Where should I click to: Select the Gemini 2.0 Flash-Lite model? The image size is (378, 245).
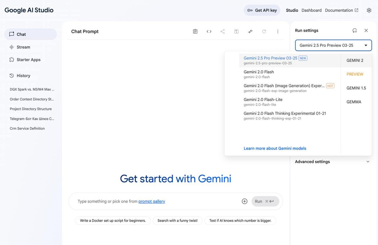coord(290,102)
